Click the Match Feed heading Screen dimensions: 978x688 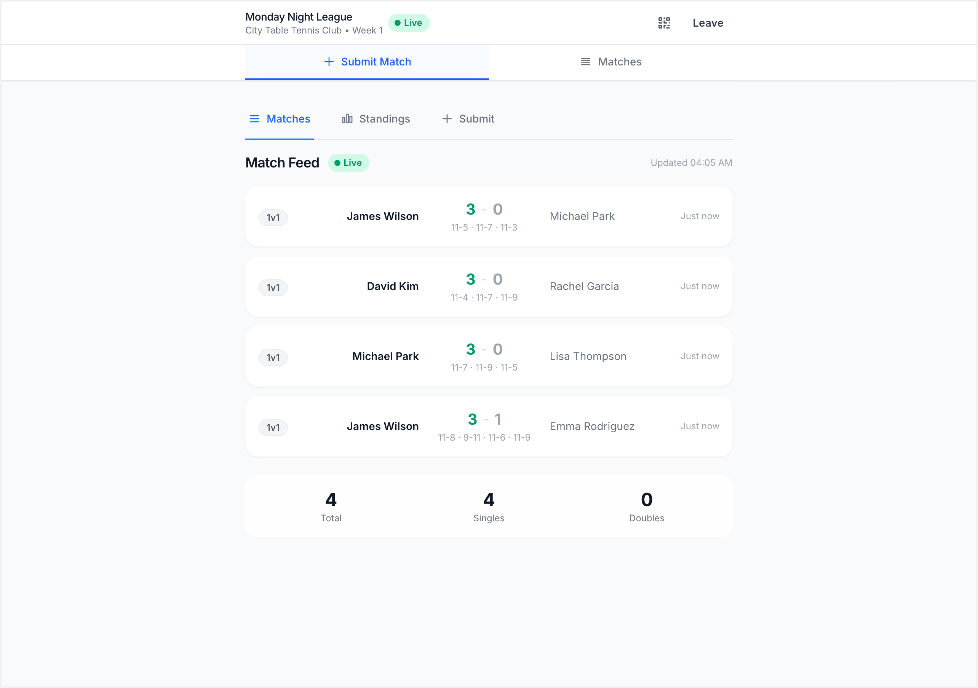[x=282, y=162]
